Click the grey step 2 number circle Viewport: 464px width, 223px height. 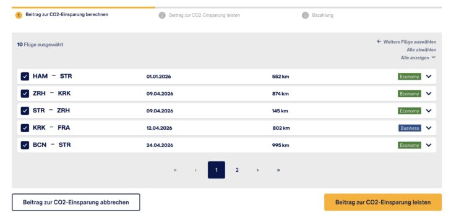coord(162,15)
